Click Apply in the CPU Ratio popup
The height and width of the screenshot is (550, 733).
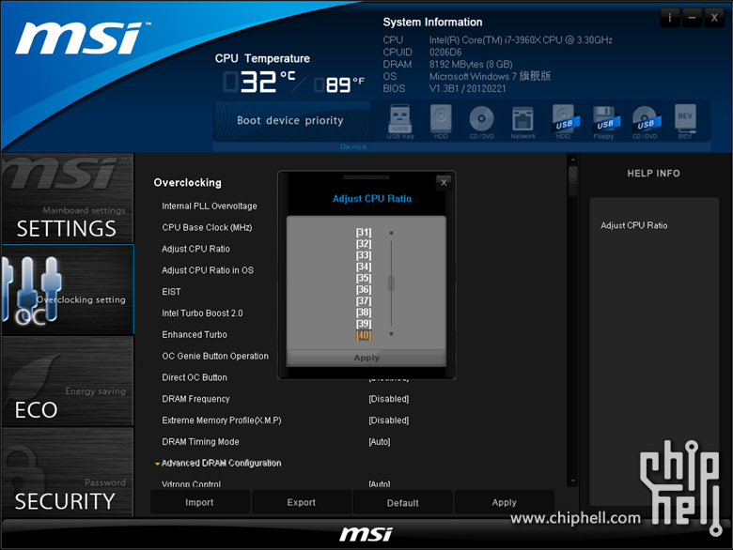click(x=366, y=358)
